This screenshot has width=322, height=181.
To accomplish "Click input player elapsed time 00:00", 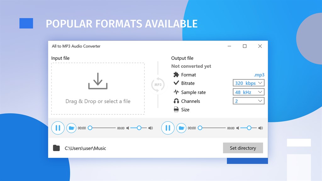I will [x=82, y=128].
